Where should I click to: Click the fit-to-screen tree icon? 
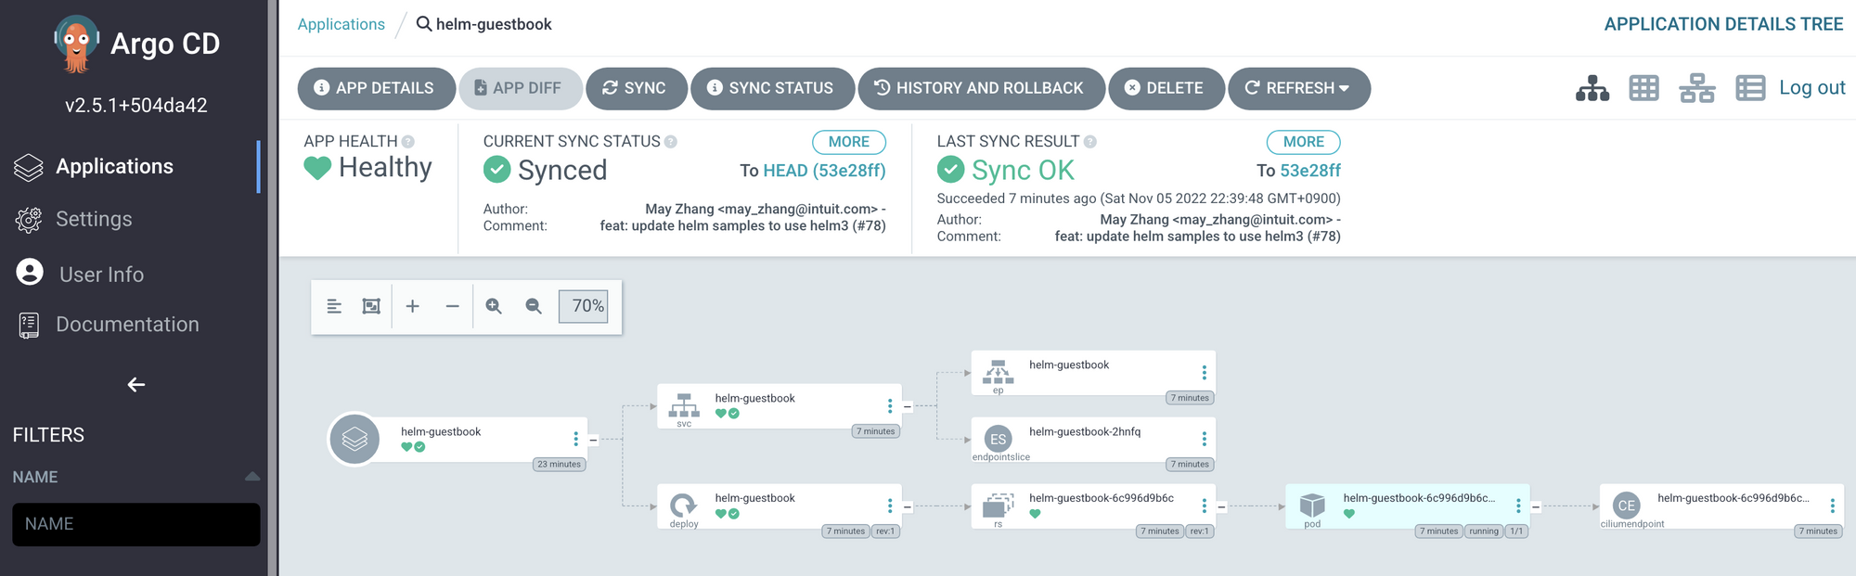371,306
